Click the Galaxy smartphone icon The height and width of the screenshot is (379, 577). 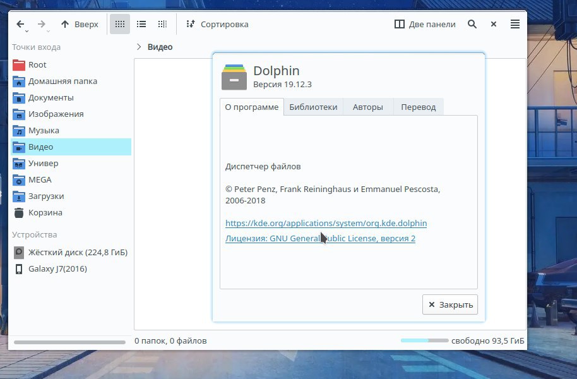pos(19,269)
